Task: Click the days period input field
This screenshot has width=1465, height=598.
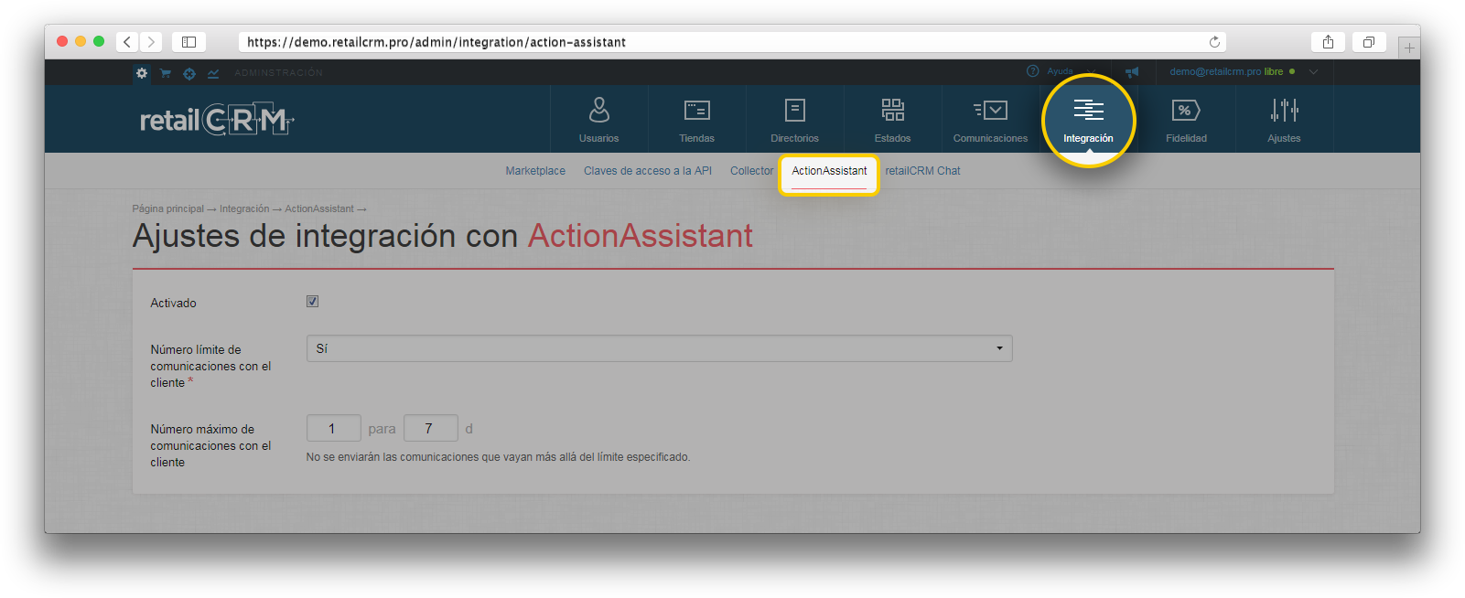Action: [430, 428]
